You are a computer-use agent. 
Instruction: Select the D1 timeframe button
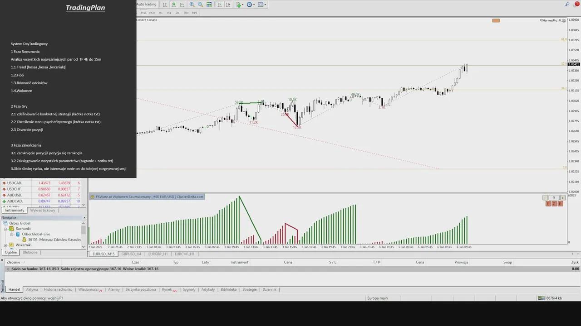point(177,13)
